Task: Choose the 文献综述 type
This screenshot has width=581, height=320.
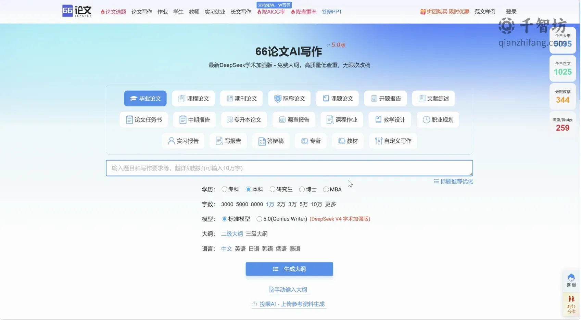Action: [x=433, y=99]
